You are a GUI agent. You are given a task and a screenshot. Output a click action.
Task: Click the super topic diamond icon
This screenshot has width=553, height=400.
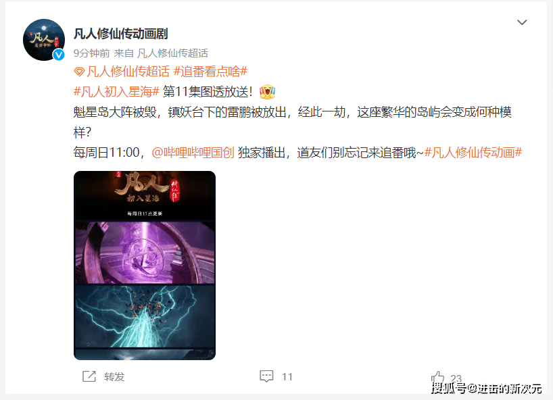point(79,72)
